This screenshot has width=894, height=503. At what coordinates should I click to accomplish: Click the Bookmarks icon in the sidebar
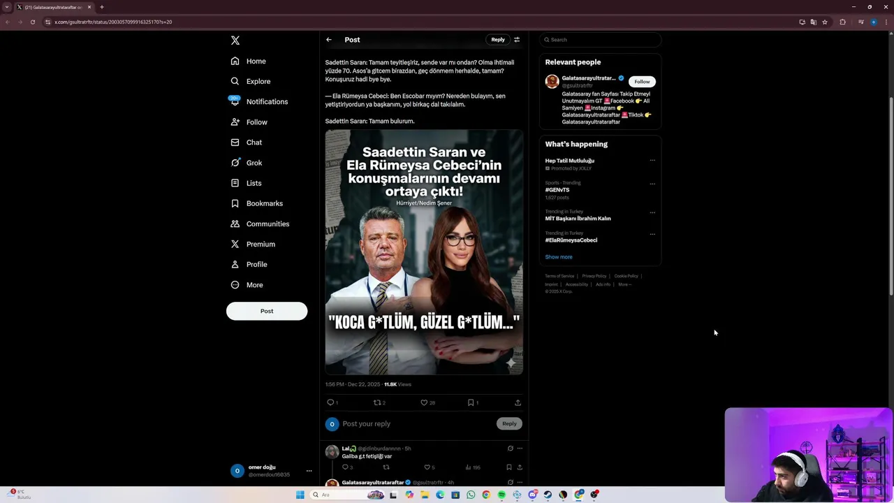click(235, 203)
